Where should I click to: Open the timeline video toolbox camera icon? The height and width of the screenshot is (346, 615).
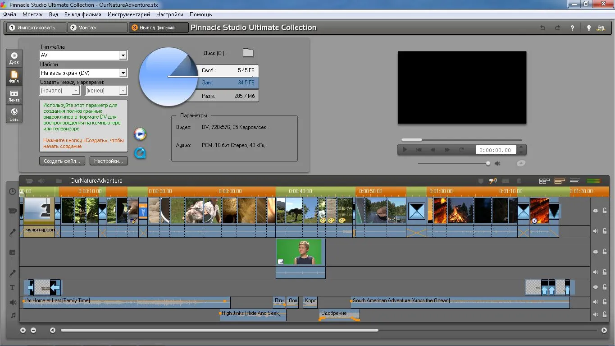[x=29, y=181]
